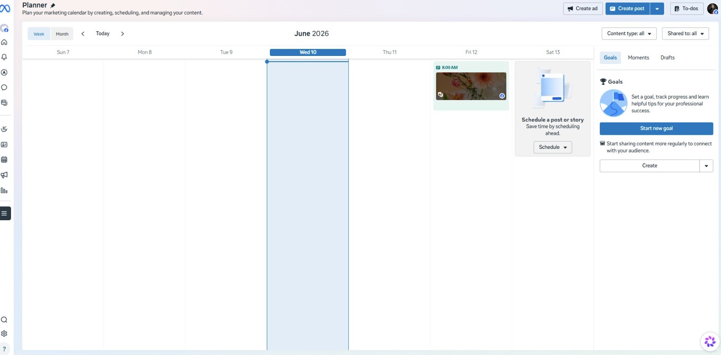The width and height of the screenshot is (721, 355).
Task: Select the Mon 8 day header
Action: (145, 52)
